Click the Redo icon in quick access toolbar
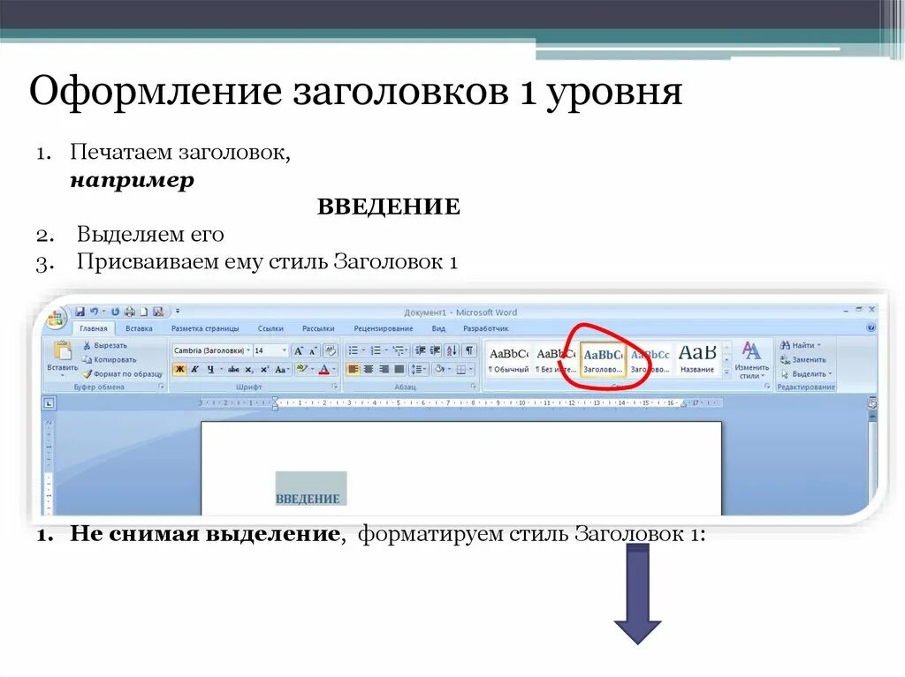The width and height of the screenshot is (905, 677). 115,312
